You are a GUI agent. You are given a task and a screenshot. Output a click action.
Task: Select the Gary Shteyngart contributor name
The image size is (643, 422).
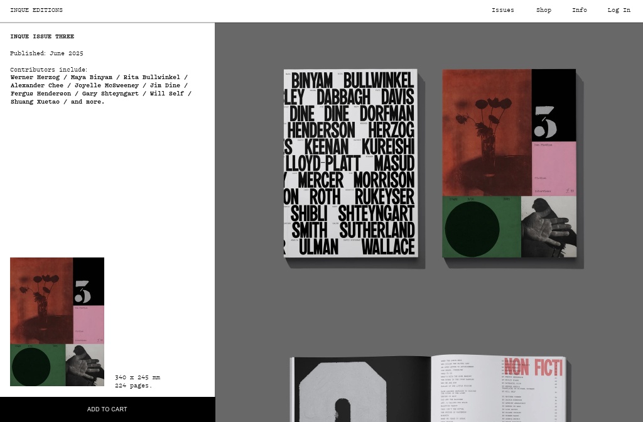pos(111,94)
